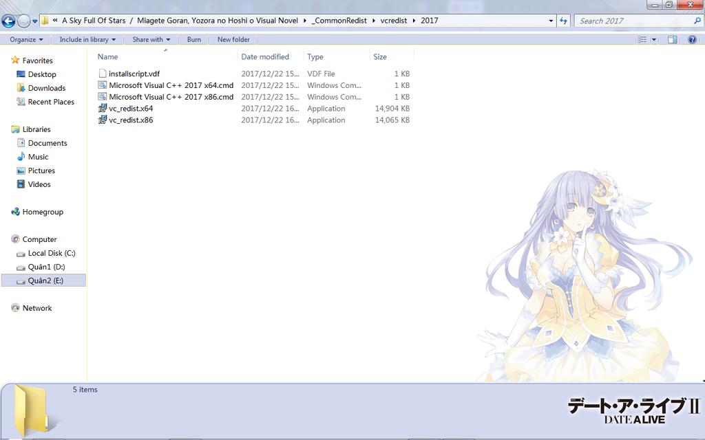Open the Pictures library

click(x=41, y=171)
